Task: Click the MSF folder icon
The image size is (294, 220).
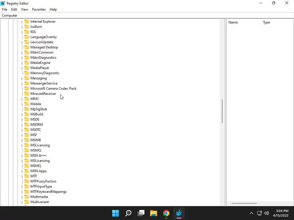Action: (27, 135)
